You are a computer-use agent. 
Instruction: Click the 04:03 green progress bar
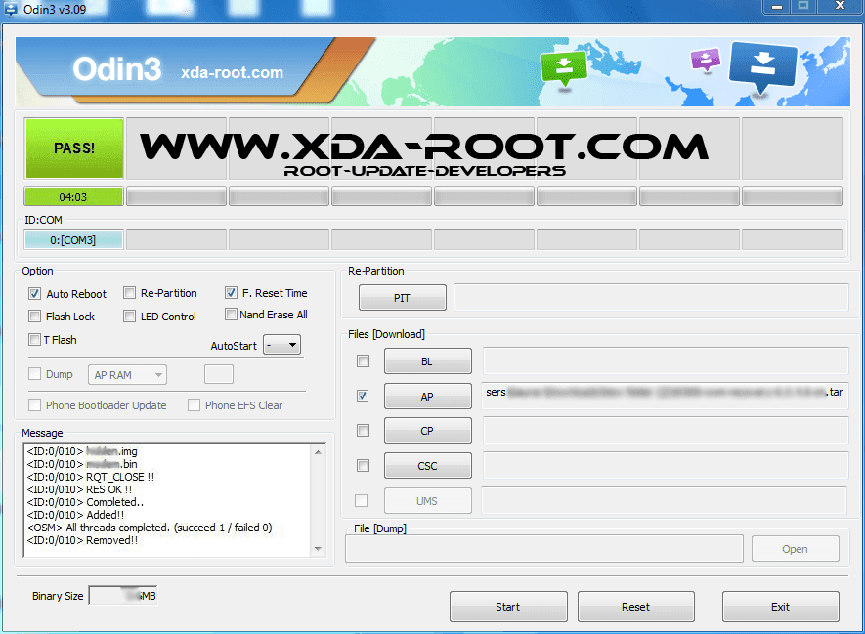(x=73, y=196)
